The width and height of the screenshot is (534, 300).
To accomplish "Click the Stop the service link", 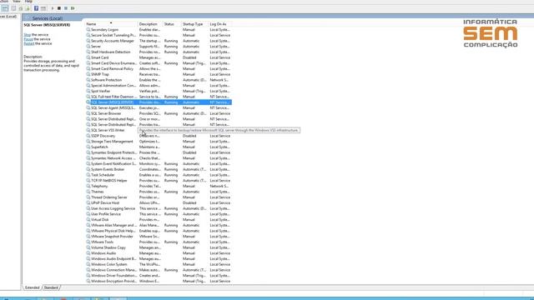I will (28, 35).
